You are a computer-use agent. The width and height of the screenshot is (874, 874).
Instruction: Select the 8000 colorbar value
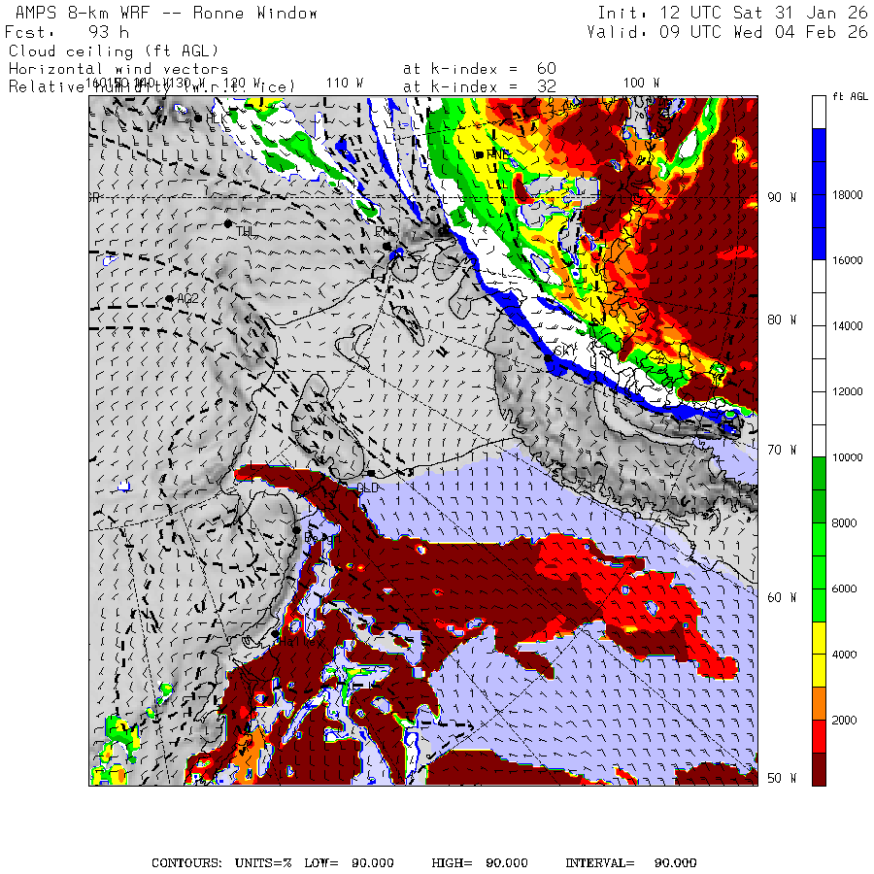tap(844, 523)
